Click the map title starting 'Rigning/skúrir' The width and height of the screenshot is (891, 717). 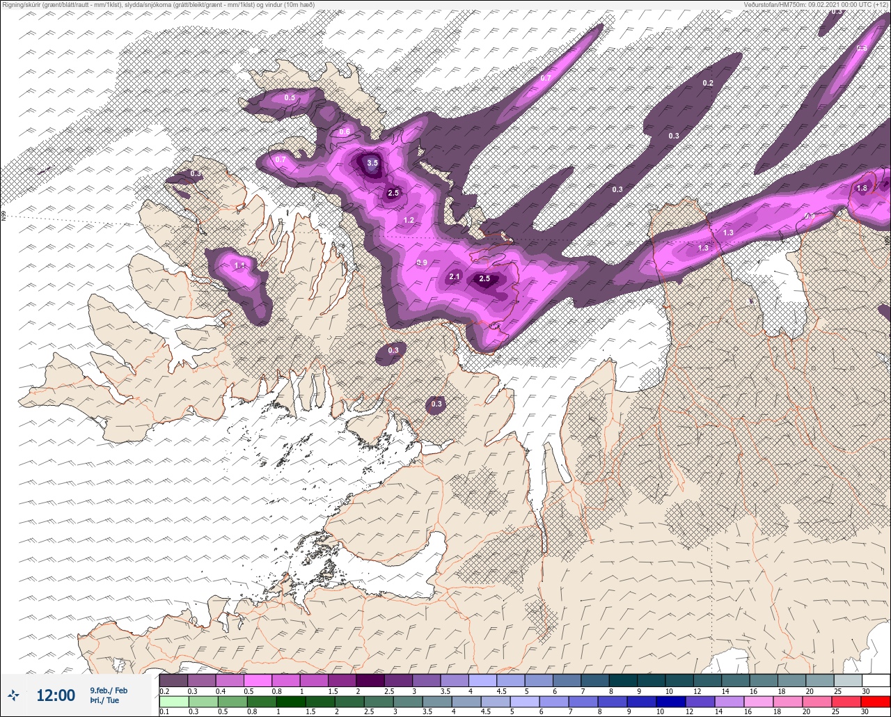(x=158, y=5)
